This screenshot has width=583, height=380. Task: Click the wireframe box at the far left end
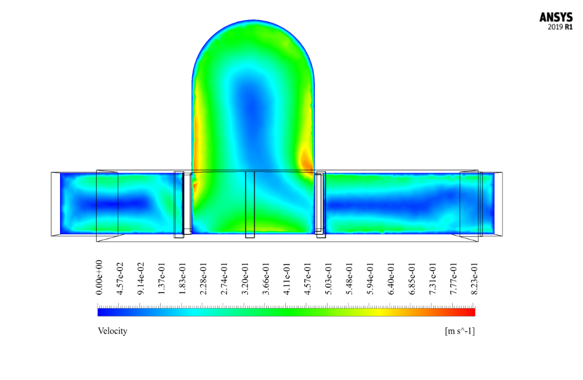pos(55,203)
